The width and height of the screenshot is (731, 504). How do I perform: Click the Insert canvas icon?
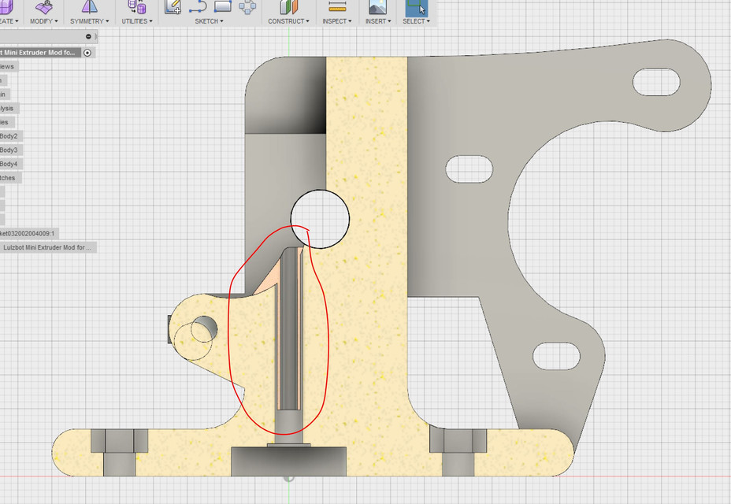(377, 8)
